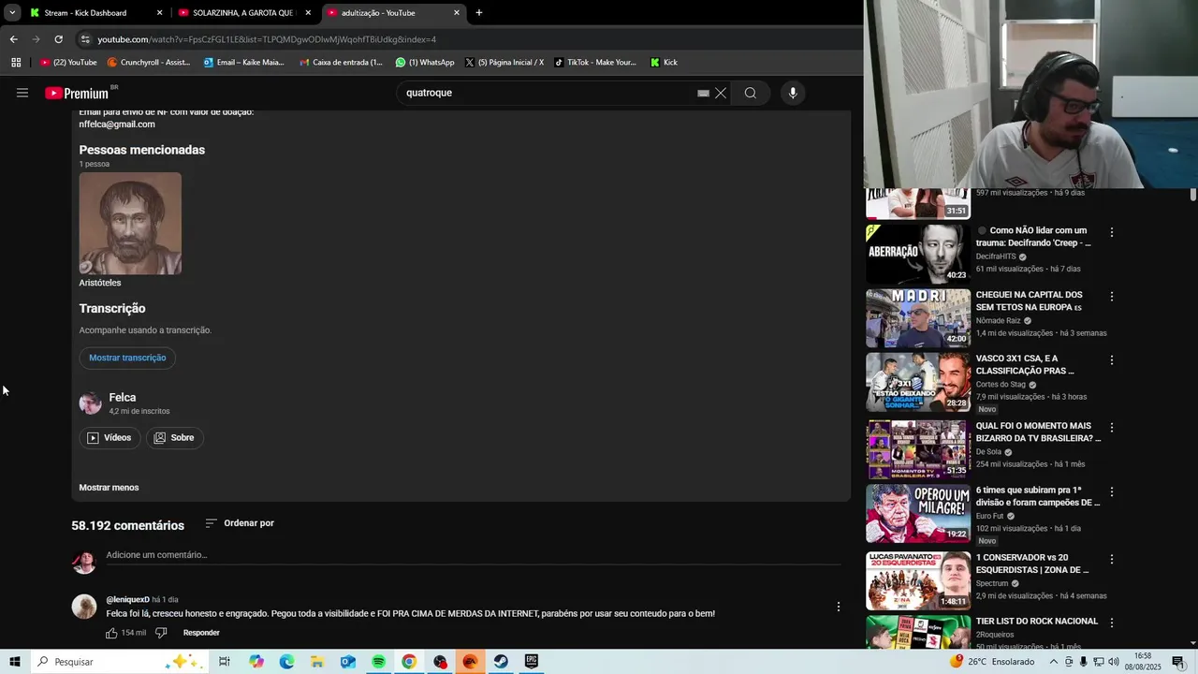Screen dimensions: 1198x674
Task: Open the YouTube hamburger guide menu
Action: tap(22, 93)
